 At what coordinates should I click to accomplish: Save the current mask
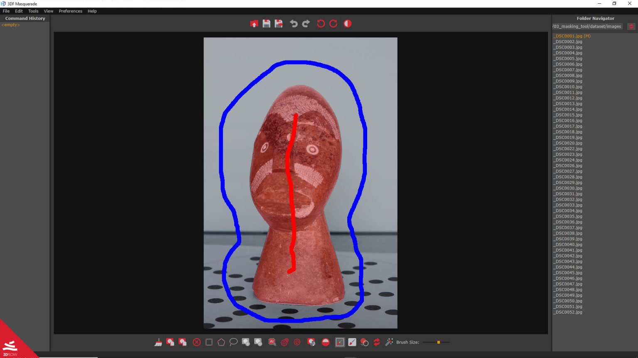click(266, 24)
